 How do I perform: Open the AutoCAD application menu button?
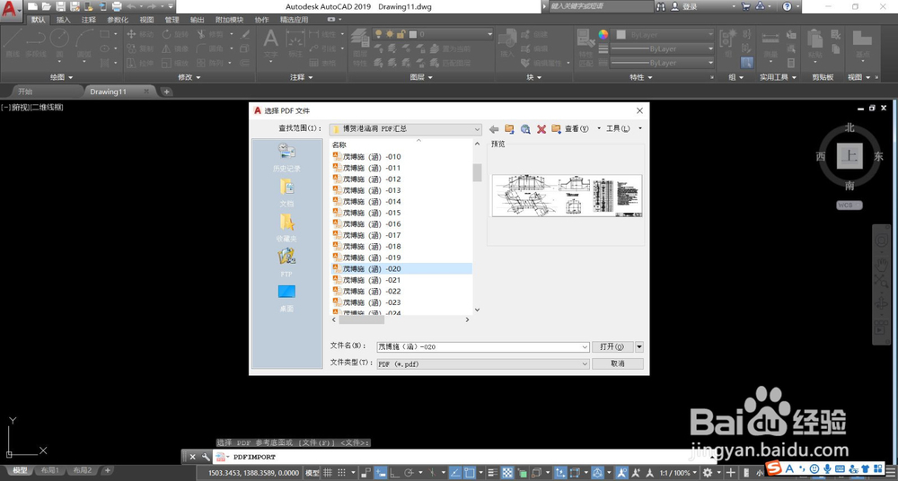pos(10,9)
